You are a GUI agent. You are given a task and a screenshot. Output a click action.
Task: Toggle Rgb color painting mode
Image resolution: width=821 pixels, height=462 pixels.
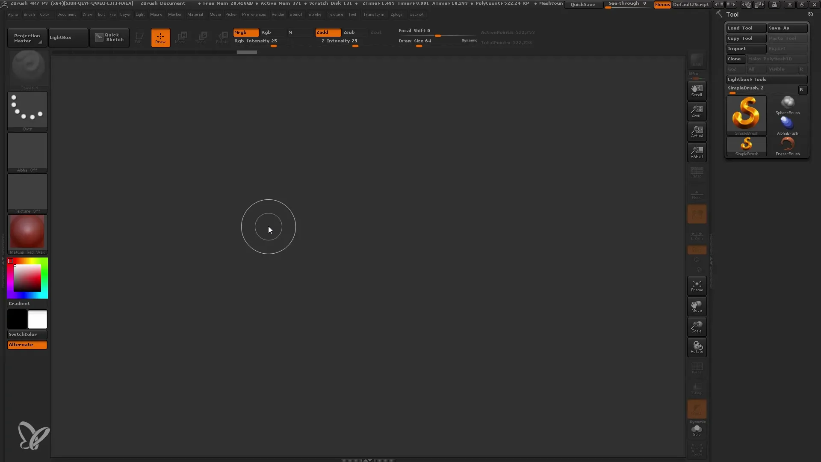[x=266, y=32]
